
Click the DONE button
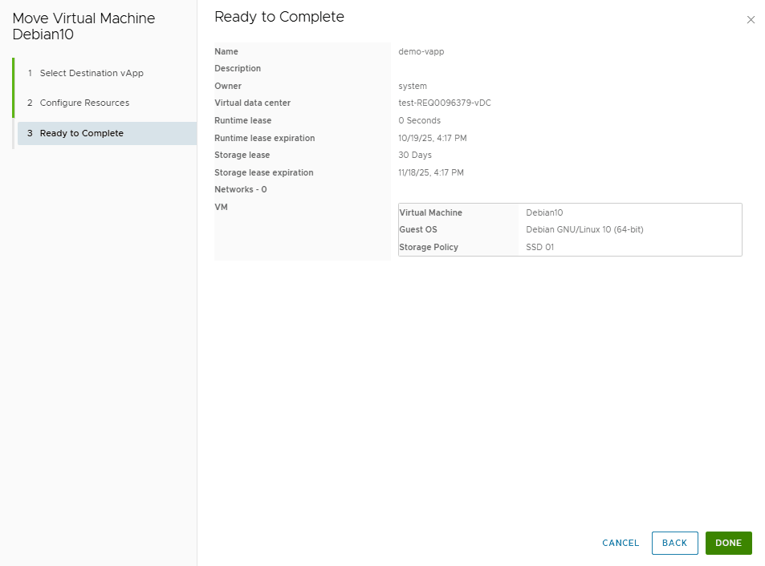(728, 543)
